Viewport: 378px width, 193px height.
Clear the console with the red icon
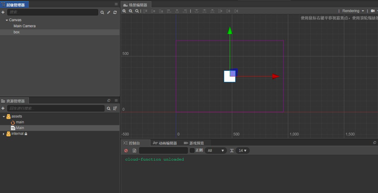(x=126, y=151)
